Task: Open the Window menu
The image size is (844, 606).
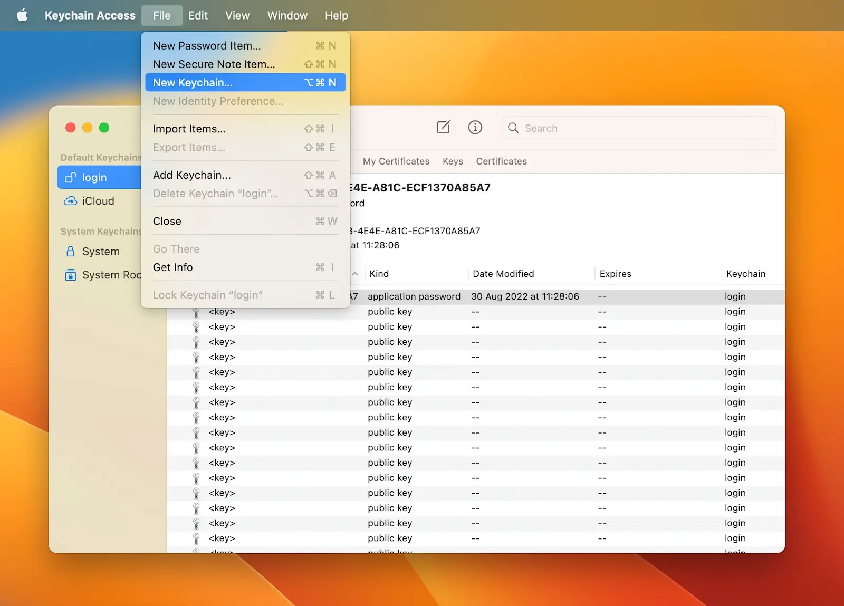Action: [287, 15]
